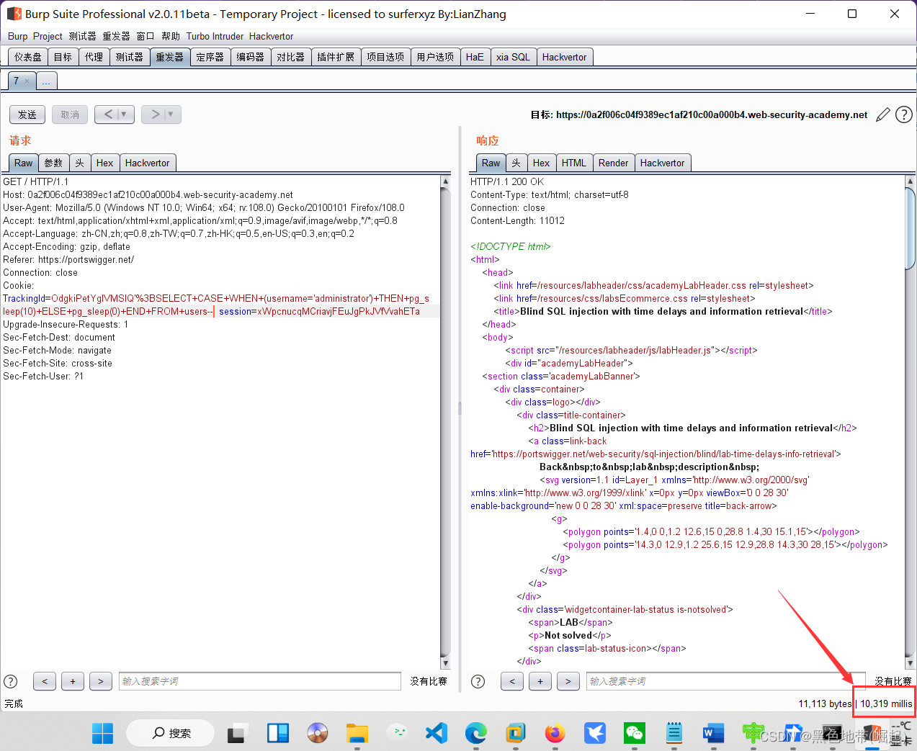This screenshot has width=917, height=751.
Task: Select response 头 headers tab
Action: pos(516,163)
